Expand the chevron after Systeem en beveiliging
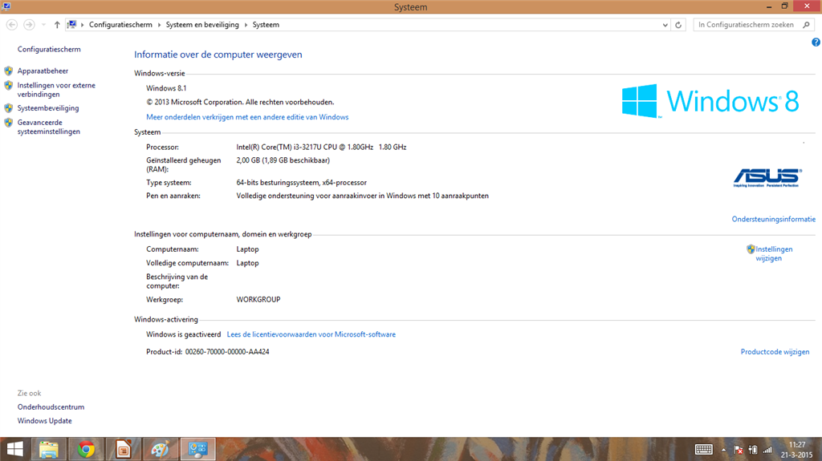 (x=246, y=25)
